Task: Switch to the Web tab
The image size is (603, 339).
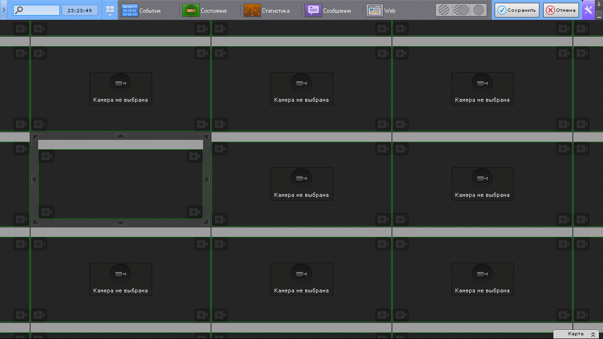Action: click(390, 11)
